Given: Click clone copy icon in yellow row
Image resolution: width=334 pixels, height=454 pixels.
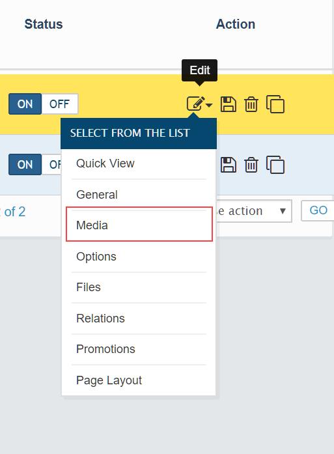Looking at the screenshot, I should coord(275,104).
